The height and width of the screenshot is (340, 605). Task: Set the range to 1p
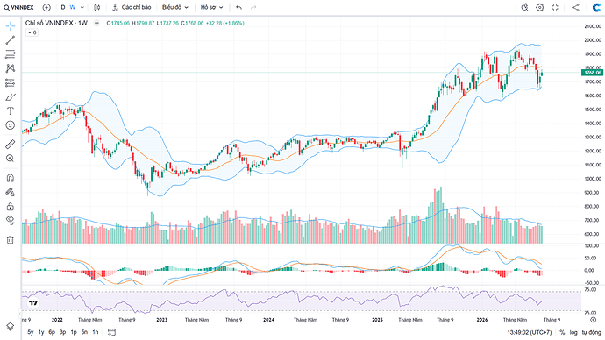tap(74, 332)
